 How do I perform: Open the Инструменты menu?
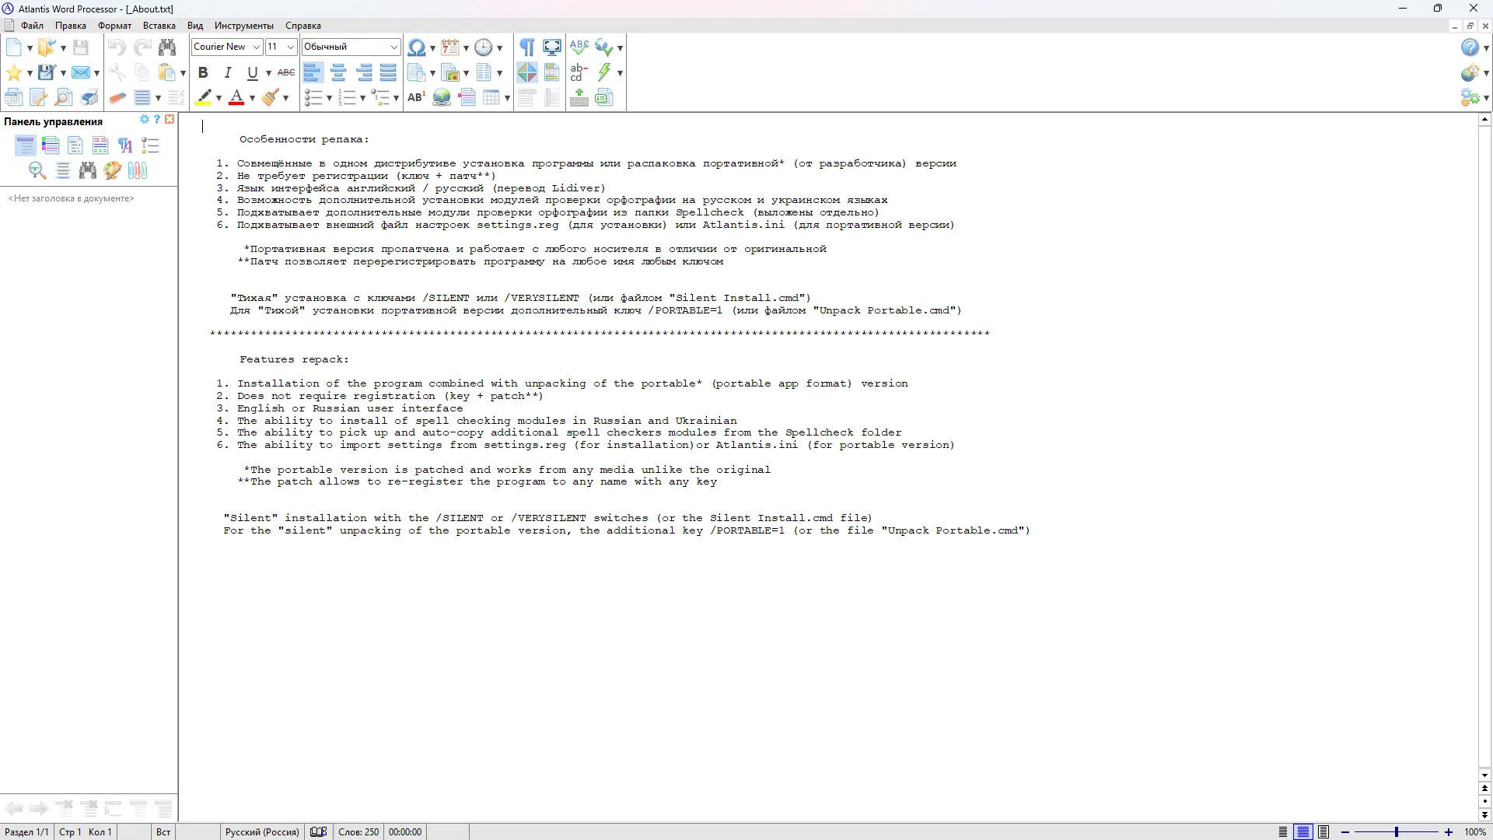(x=244, y=26)
